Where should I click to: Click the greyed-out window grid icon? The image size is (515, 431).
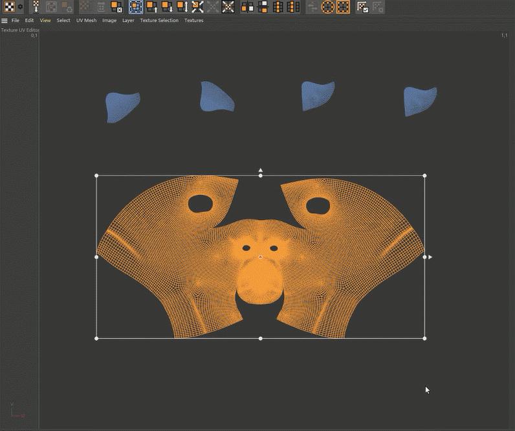click(101, 6)
